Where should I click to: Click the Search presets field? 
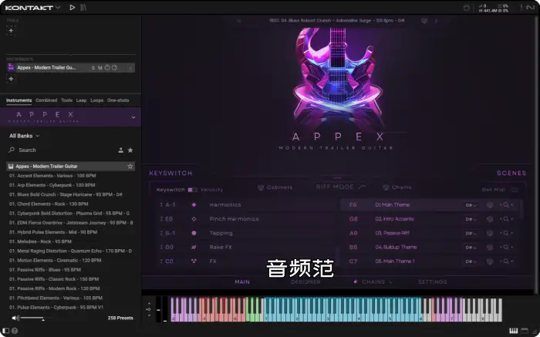coord(62,150)
